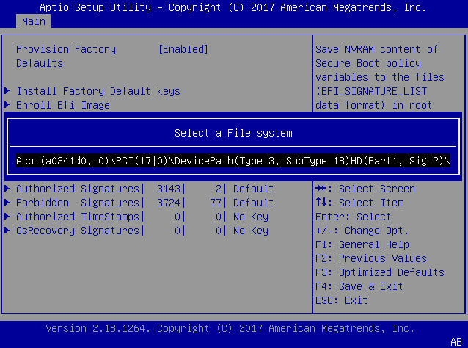Click the No Key status of Authorized TimeStamps
Viewport: 468px width, 348px height.
point(251,217)
